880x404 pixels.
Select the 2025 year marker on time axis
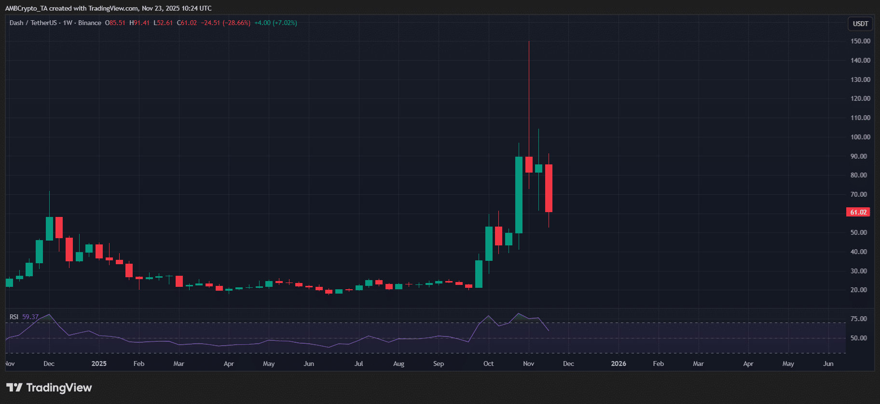(x=99, y=364)
